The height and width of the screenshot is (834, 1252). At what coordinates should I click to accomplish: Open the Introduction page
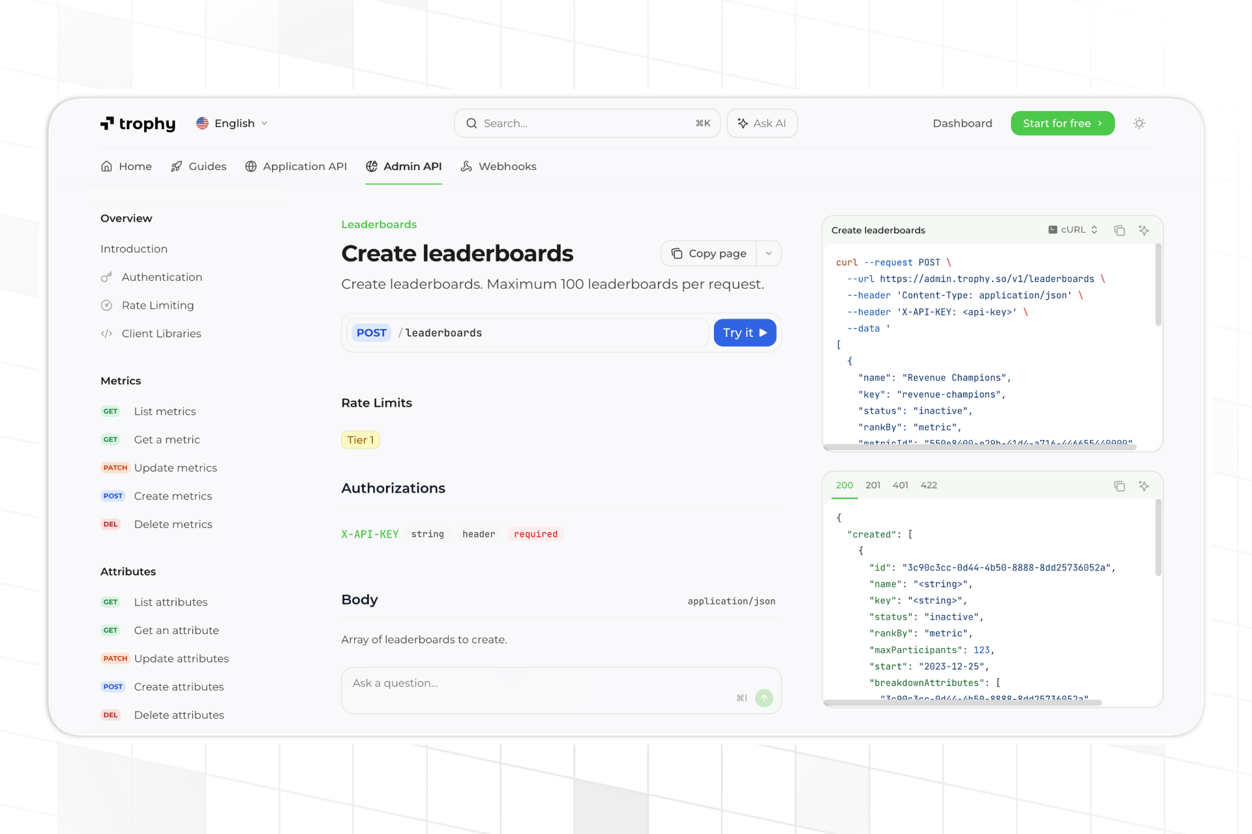(x=134, y=249)
